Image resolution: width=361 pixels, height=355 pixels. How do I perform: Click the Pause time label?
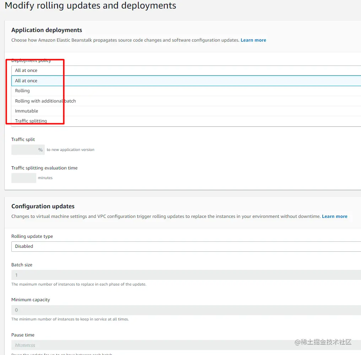[23, 335]
